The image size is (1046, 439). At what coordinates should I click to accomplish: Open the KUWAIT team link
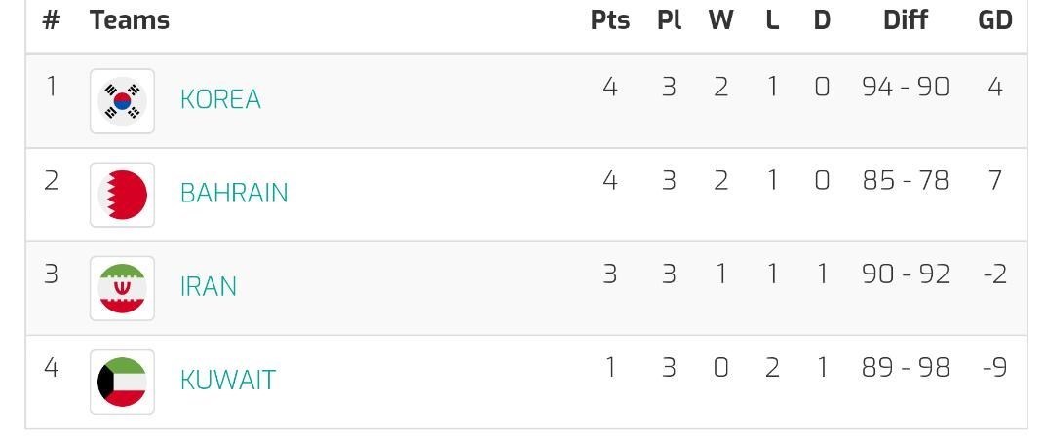click(228, 380)
